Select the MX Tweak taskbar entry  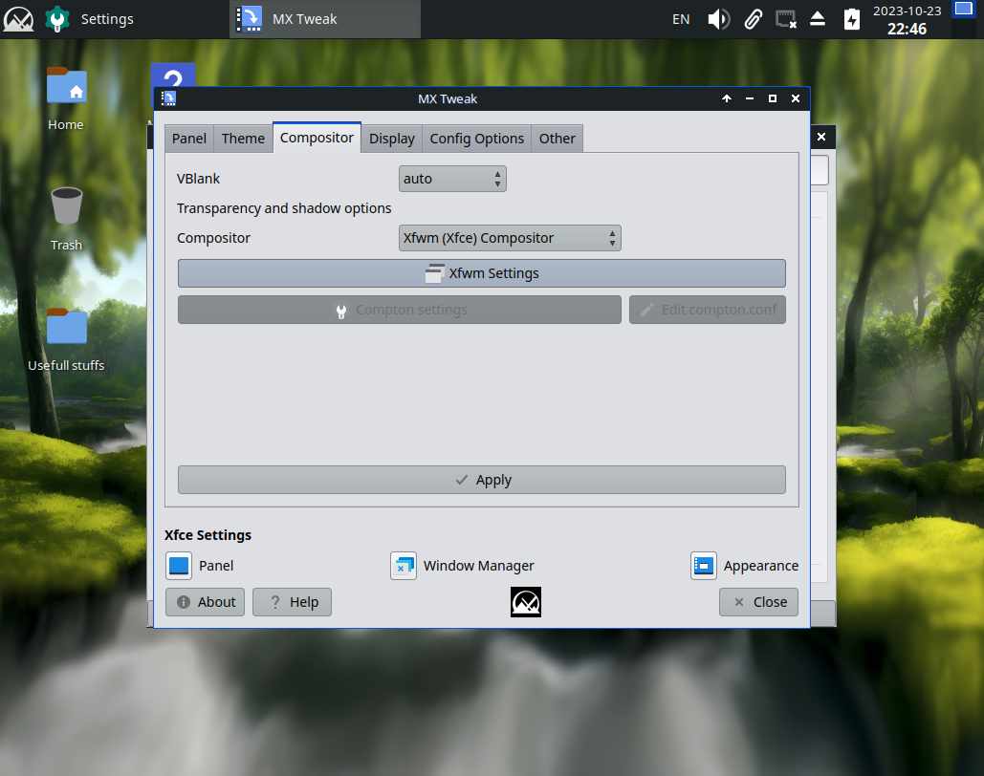click(x=324, y=19)
